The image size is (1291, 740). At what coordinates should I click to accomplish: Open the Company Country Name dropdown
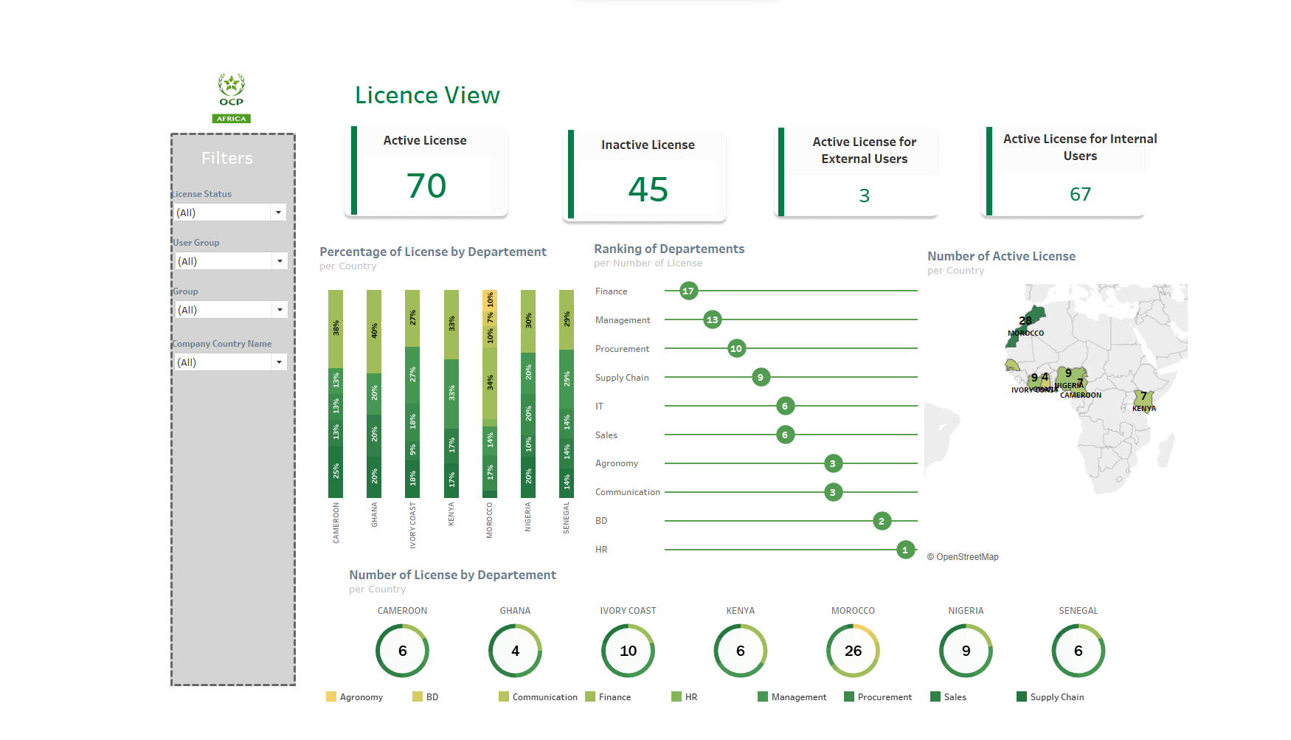(230, 362)
